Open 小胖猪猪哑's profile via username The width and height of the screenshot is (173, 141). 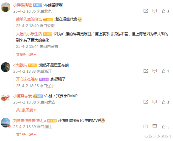click(23, 5)
